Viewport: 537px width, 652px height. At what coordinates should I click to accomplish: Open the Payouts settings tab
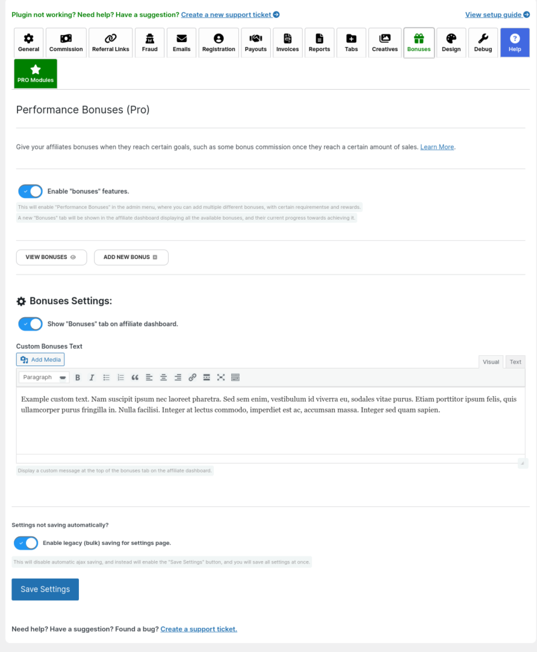click(x=255, y=43)
